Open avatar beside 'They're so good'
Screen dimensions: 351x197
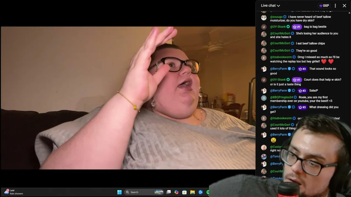[264, 51]
